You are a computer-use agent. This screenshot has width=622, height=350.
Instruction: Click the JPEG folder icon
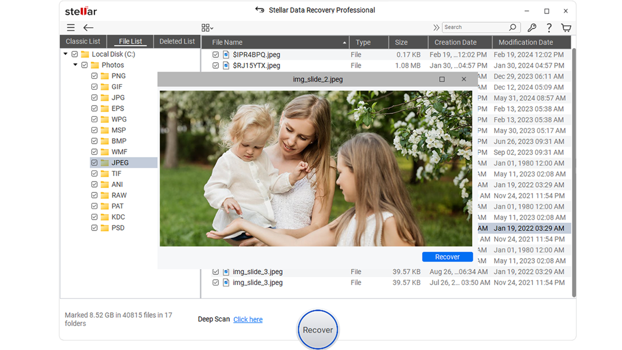pyautogui.click(x=104, y=163)
